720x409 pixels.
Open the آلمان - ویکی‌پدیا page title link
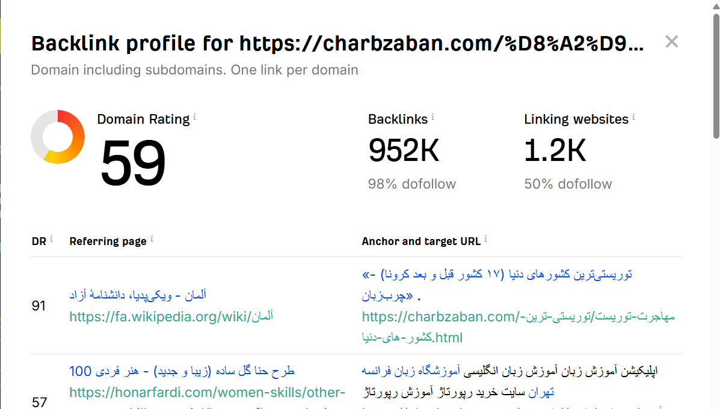coord(138,295)
